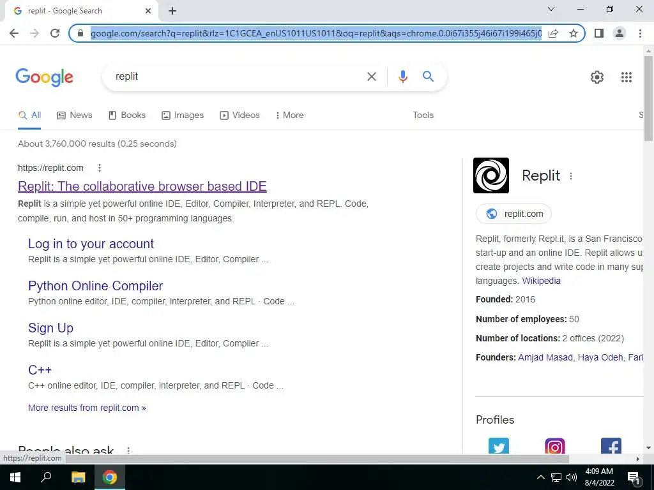The image size is (654, 490).
Task: Click the Google logo
Action: tap(44, 77)
